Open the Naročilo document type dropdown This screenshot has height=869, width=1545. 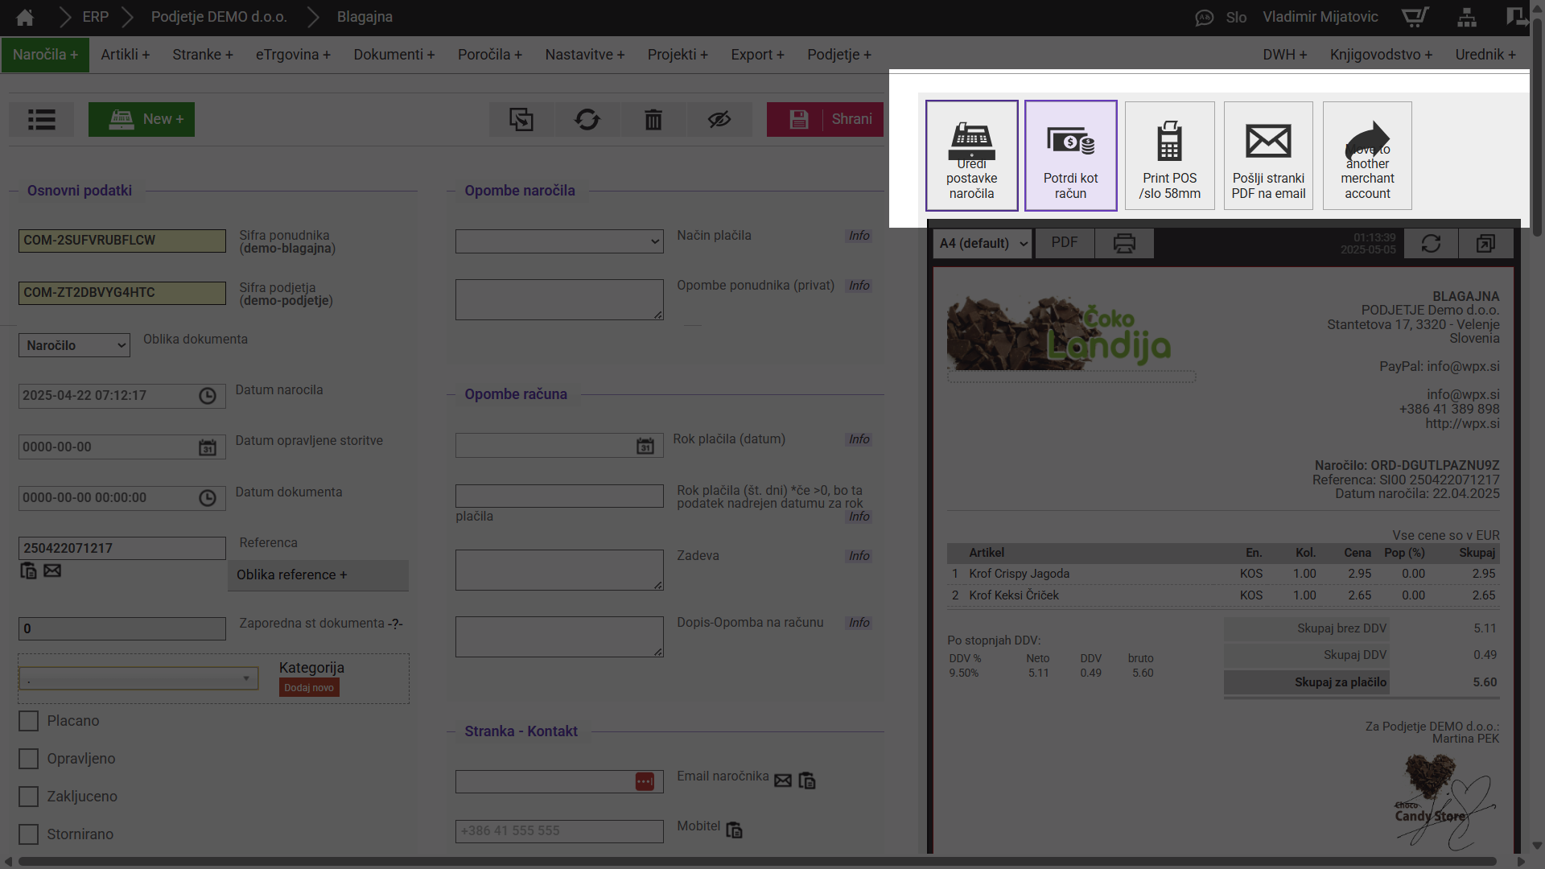74,345
